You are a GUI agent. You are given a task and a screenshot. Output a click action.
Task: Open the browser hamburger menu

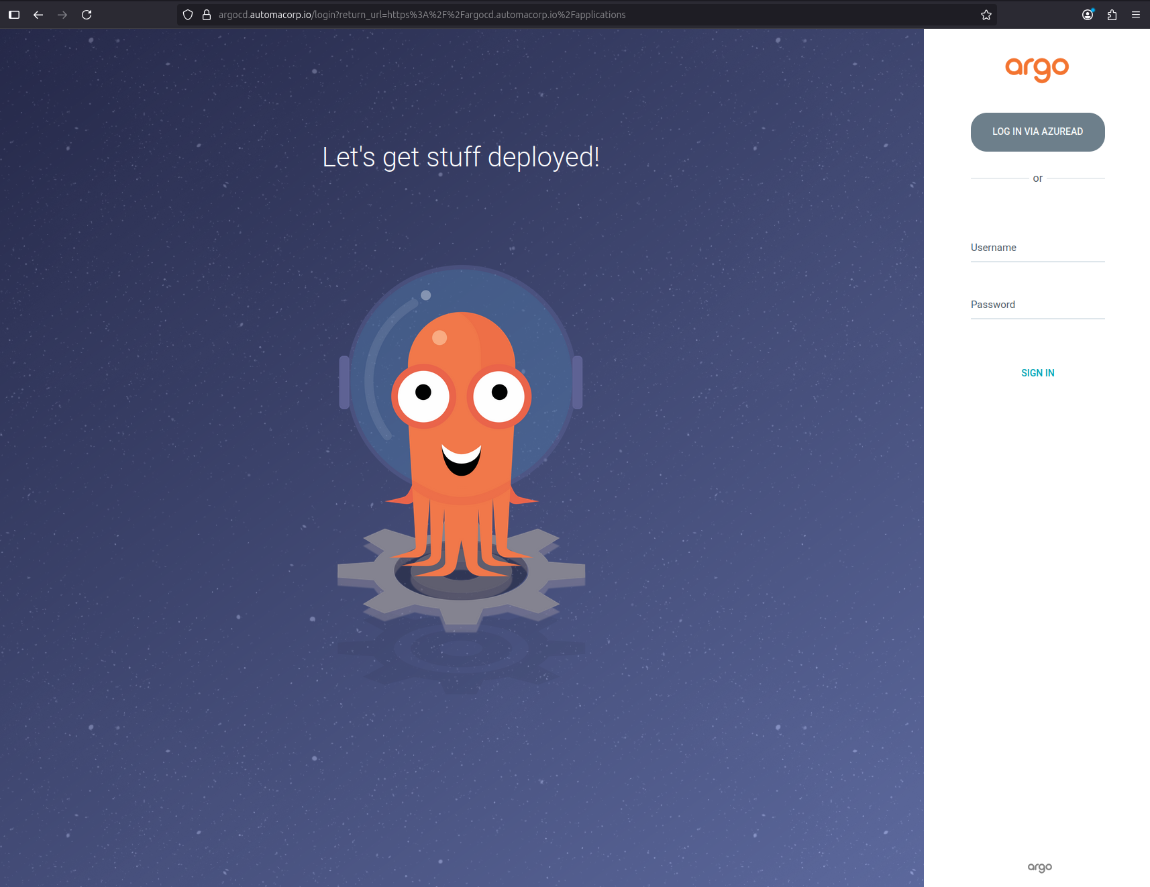1136,15
